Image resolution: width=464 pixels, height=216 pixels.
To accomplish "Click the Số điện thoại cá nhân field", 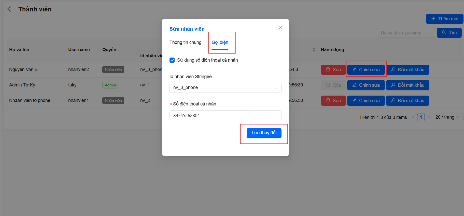I will coord(225,115).
